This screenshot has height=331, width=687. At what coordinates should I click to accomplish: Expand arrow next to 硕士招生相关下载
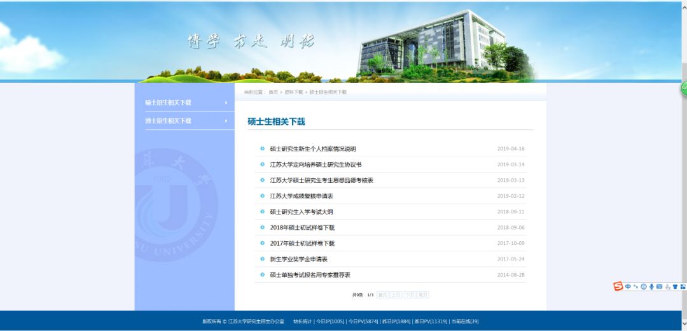pyautogui.click(x=226, y=102)
